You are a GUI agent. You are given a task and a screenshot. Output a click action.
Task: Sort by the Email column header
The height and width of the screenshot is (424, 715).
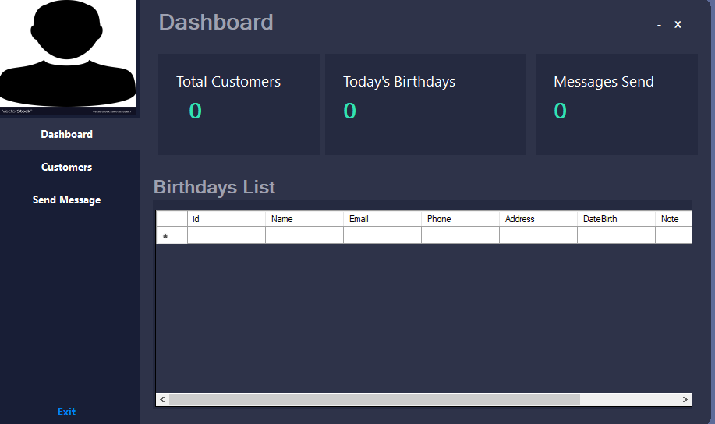[x=382, y=219]
